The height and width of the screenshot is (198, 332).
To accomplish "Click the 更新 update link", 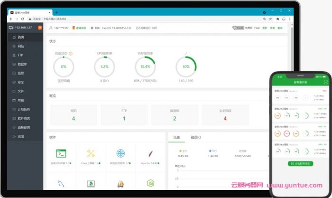I will [265, 28].
